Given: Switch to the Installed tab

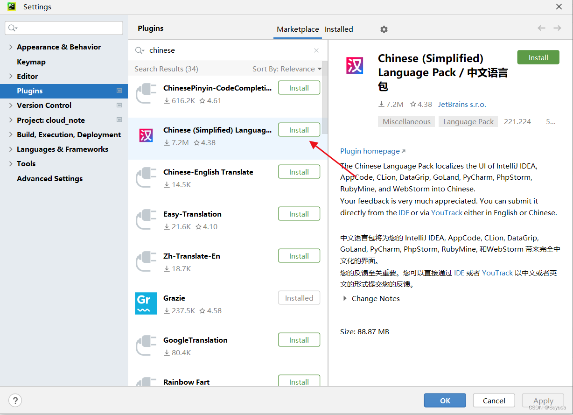Looking at the screenshot, I should (x=339, y=29).
